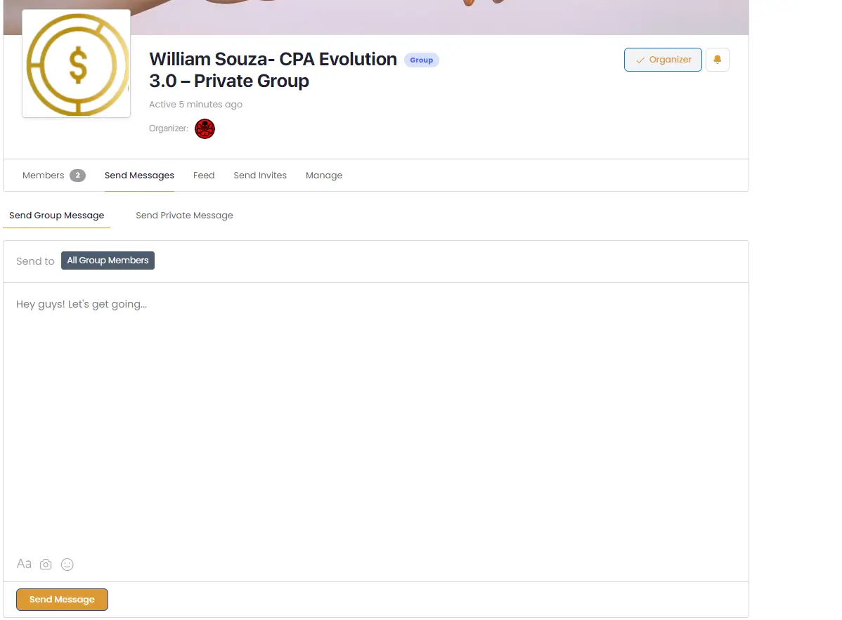This screenshot has width=842, height=620.
Task: Click the All Group Members recipient chip
Action: coord(108,260)
